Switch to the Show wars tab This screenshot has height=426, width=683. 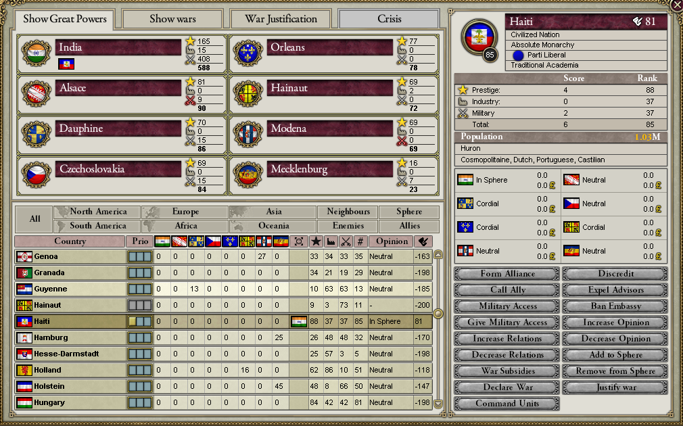click(172, 19)
